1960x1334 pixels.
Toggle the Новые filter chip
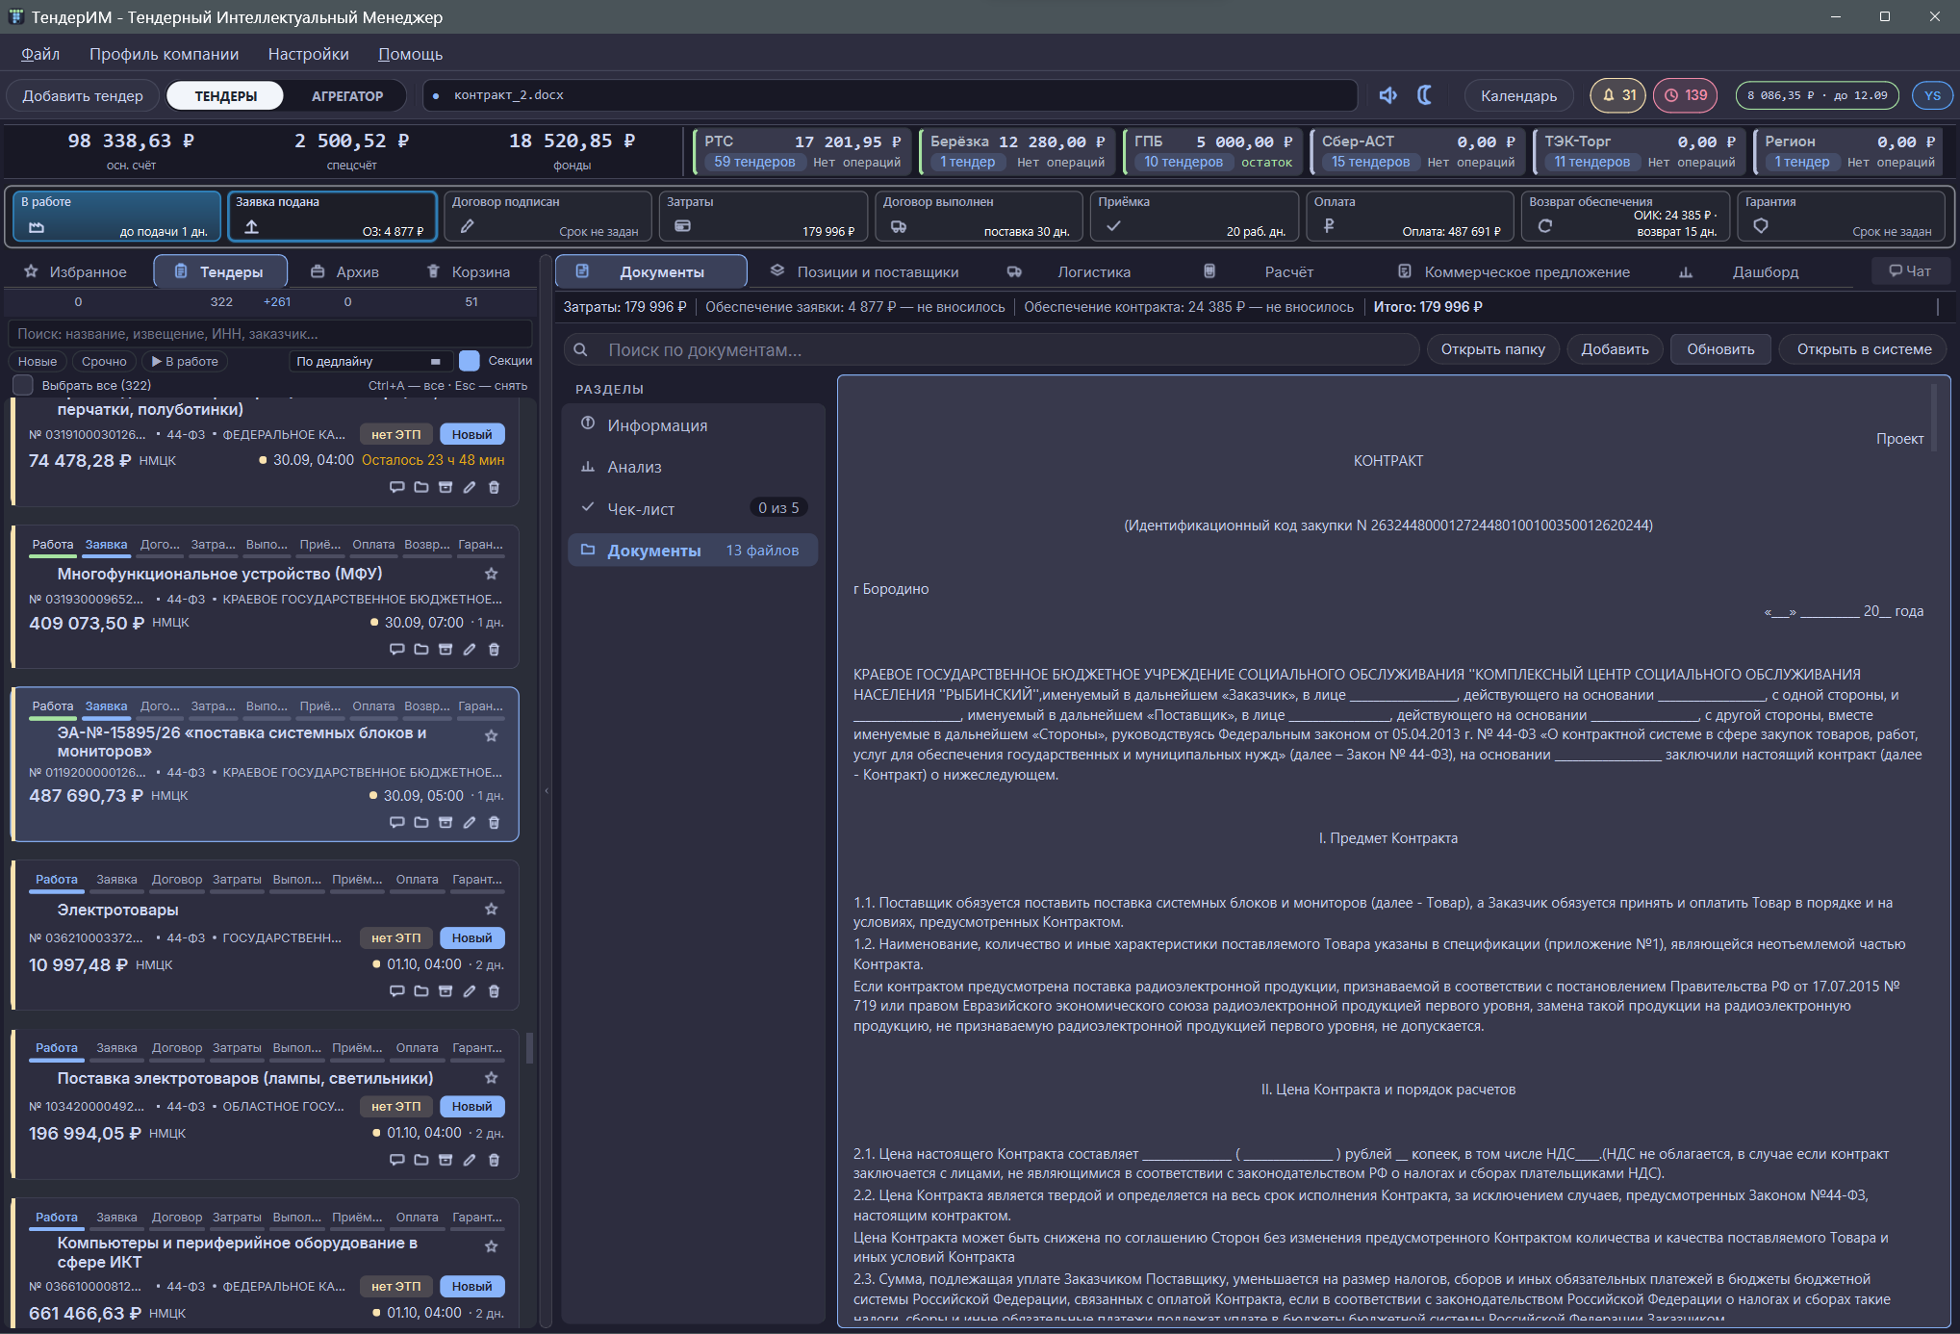38,361
